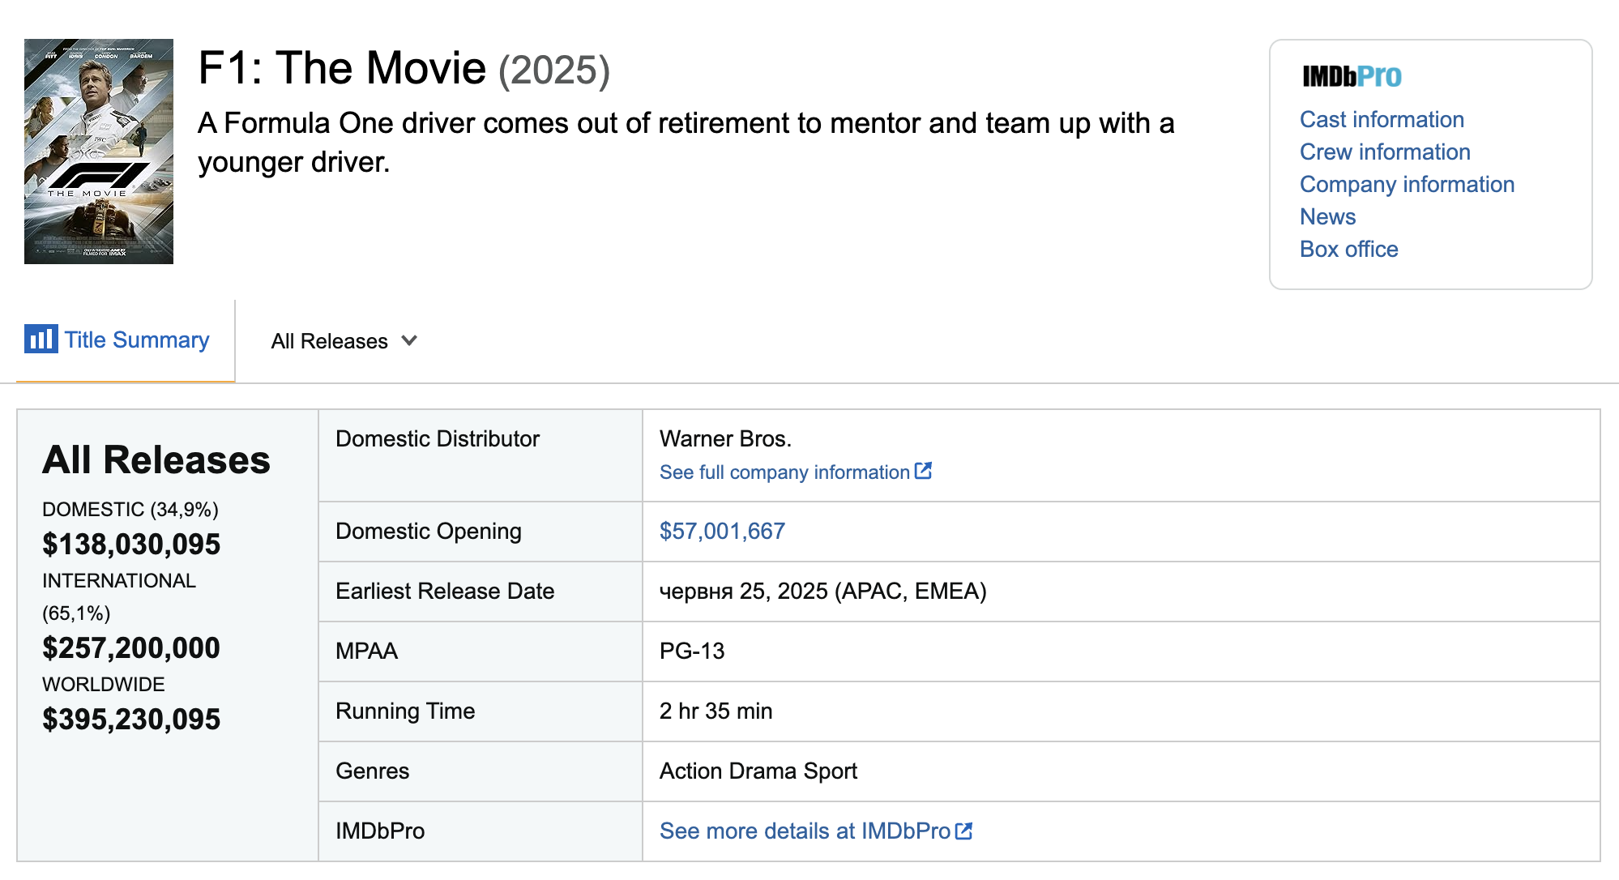Screen dimensions: 1619x880
Task: Open the $57,001,667 domestic opening link
Action: [722, 532]
